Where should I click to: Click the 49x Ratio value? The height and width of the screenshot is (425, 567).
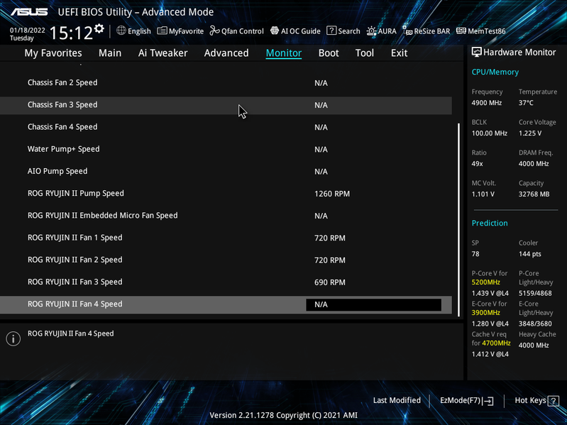(x=477, y=164)
